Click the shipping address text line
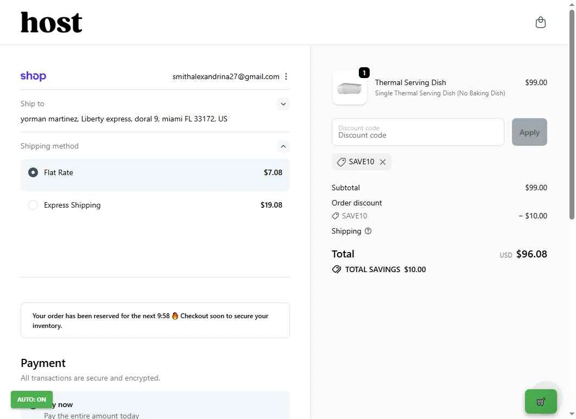 tap(124, 119)
